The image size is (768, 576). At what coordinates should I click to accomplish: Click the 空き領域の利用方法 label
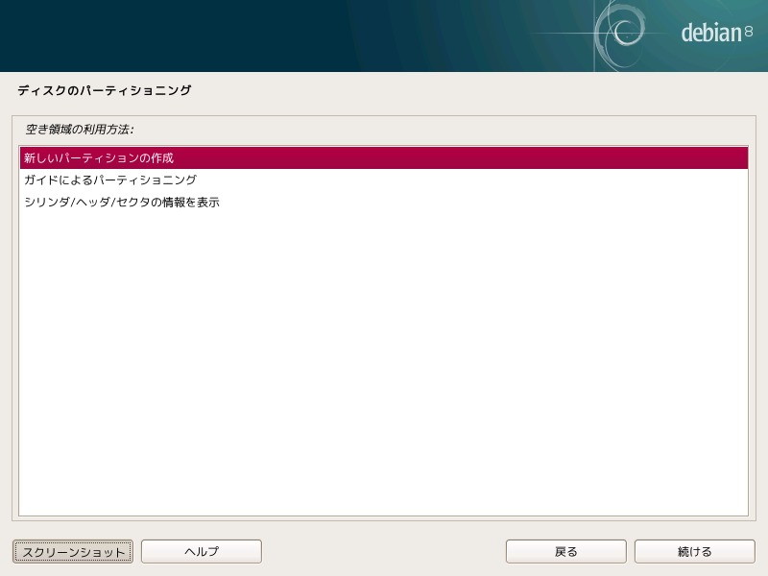click(80, 130)
